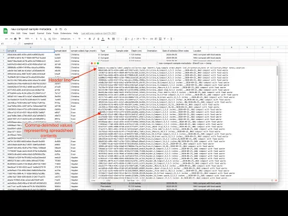The image size is (288, 216).
Task: Open the Extensions menu
Action: click(66, 34)
